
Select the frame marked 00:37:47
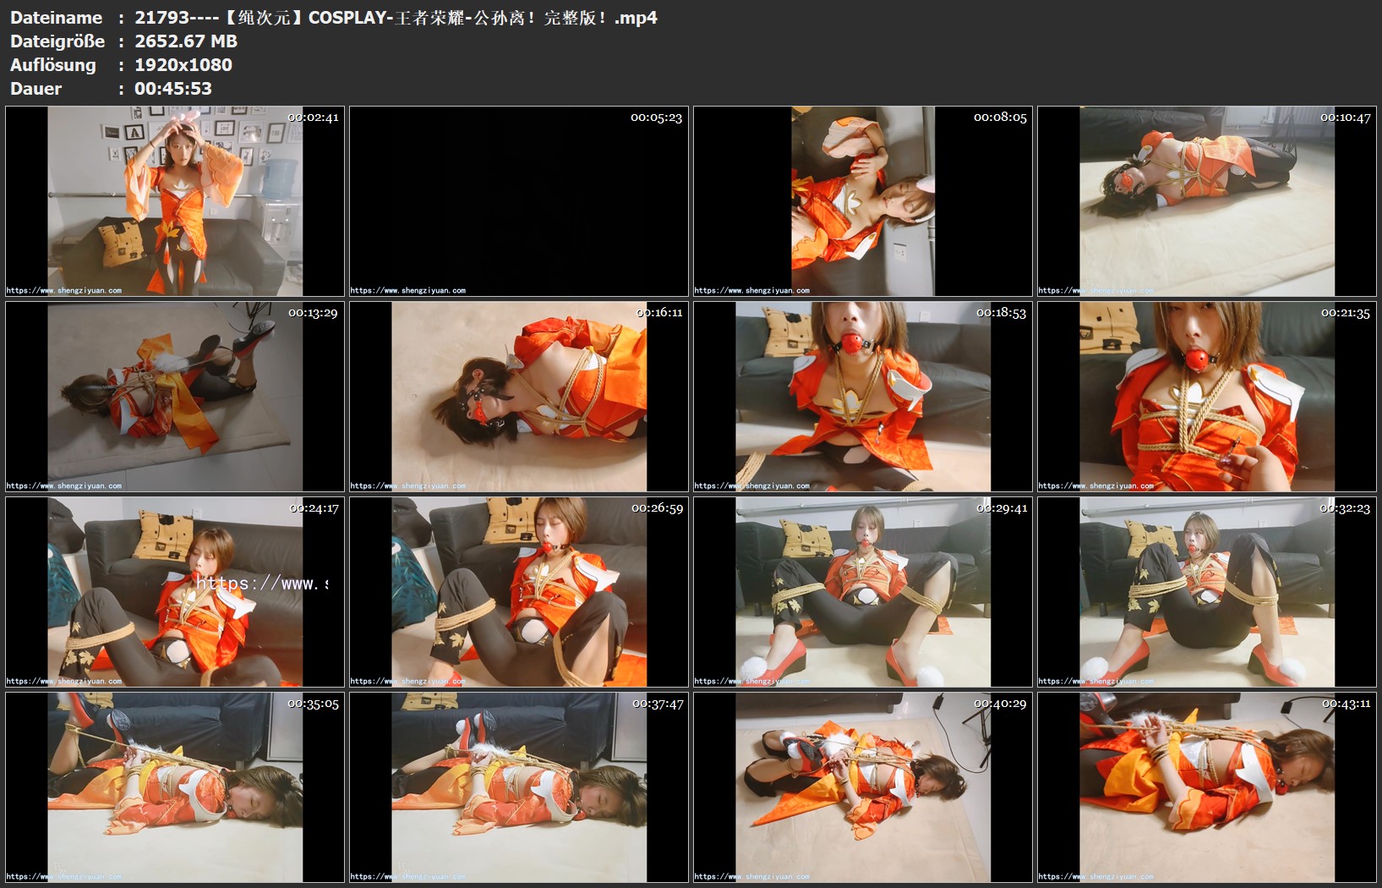[519, 787]
